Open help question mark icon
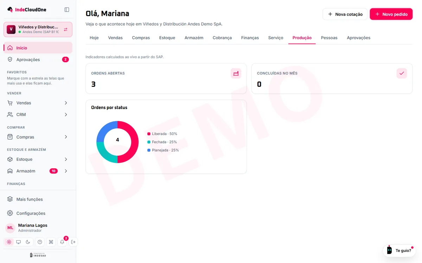This screenshot has height=263, width=422. click(40, 242)
